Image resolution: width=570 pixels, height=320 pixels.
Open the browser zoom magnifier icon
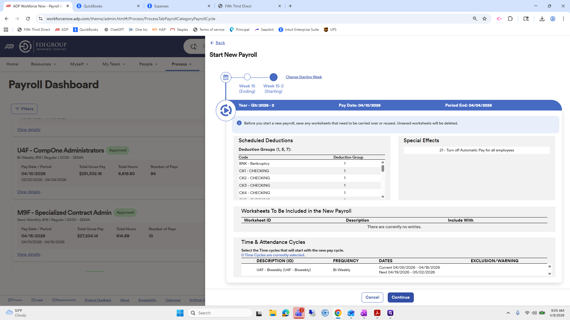coord(475,19)
